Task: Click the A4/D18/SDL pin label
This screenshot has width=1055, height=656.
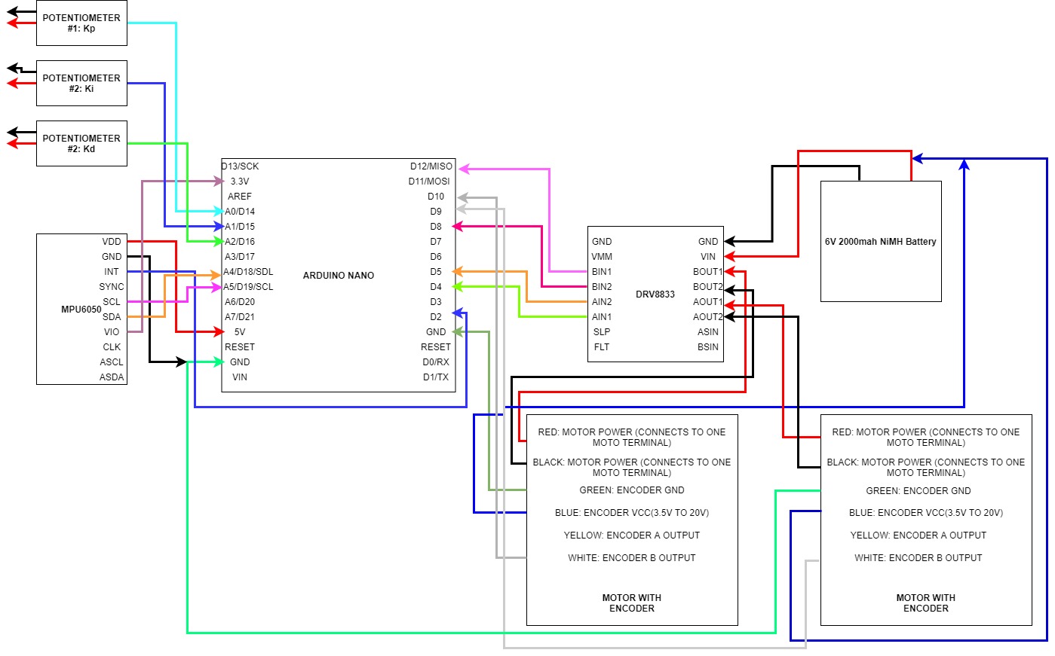Action: [249, 271]
